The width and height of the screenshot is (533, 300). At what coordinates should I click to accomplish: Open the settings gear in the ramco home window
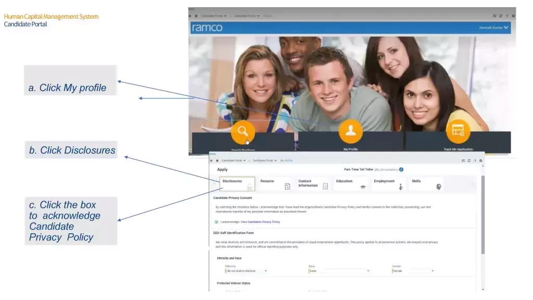point(513,16)
